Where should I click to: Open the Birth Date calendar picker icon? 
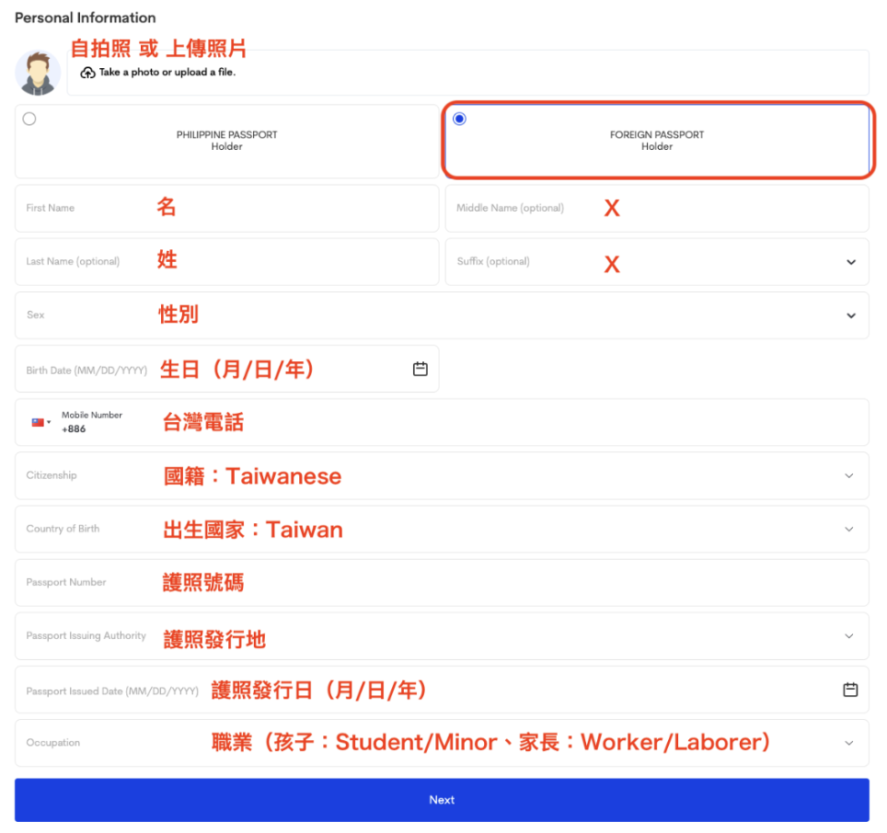click(x=420, y=369)
